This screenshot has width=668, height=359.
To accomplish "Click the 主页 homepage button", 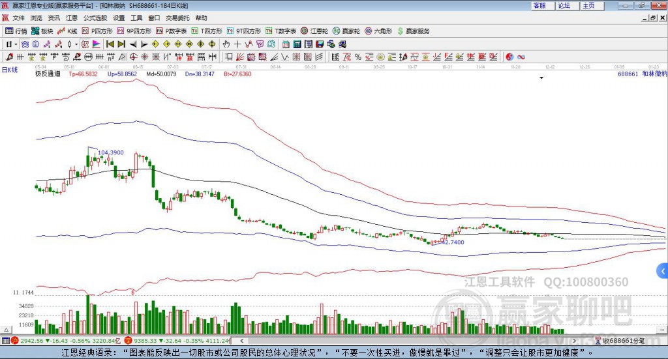I will tap(592, 5).
